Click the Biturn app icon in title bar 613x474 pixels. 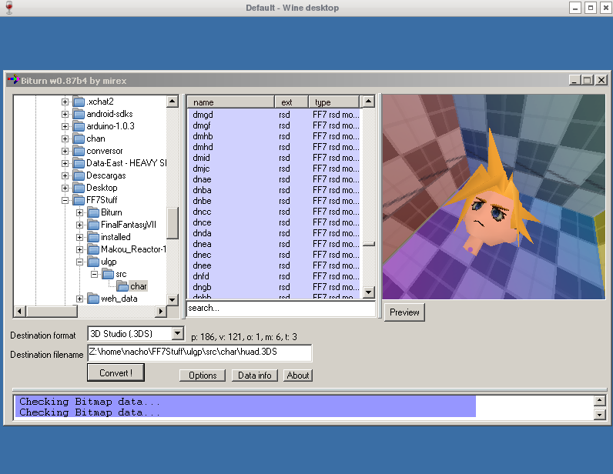tap(13, 80)
